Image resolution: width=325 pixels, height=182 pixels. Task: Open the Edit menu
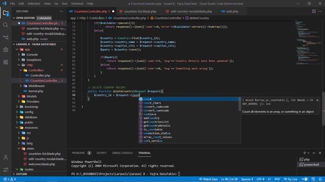[x=21, y=4]
